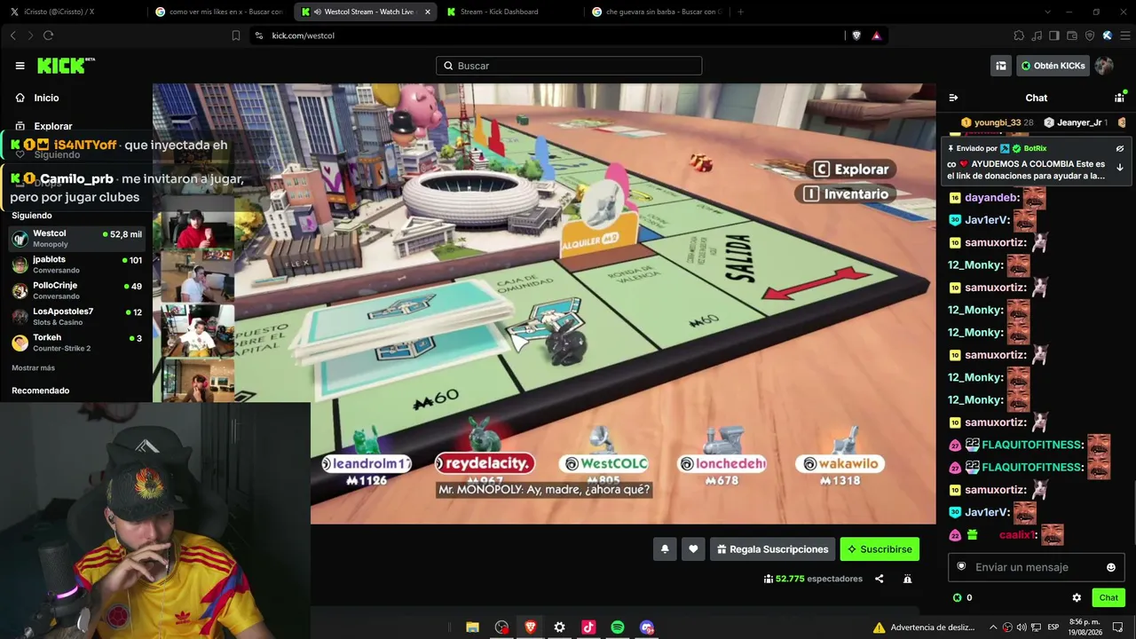Viewport: 1136px width, 639px height.
Task: Bookmark this page
Action: 236,35
